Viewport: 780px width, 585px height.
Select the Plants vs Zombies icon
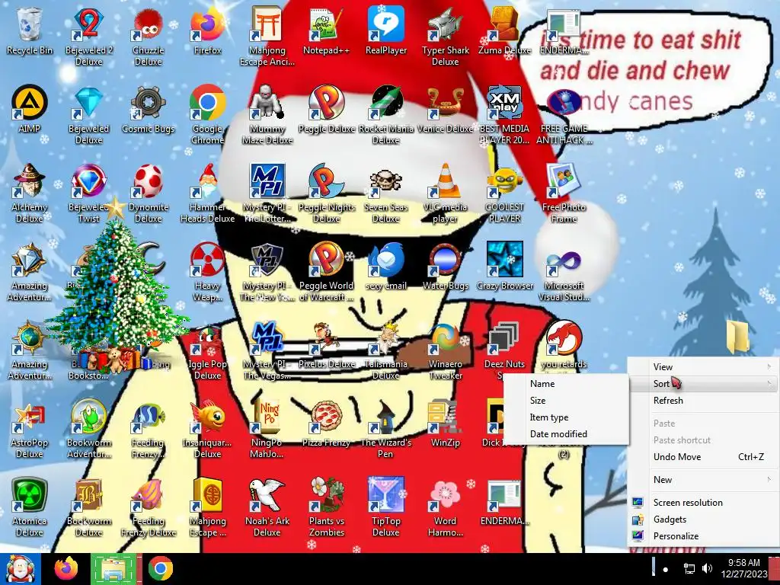326,508
